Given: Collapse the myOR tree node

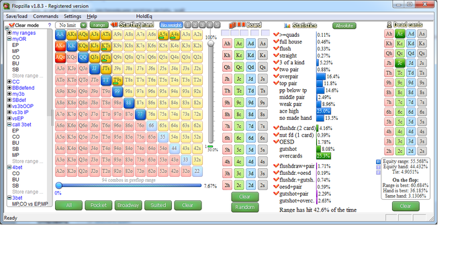Looking at the screenshot, I should tap(9, 39).
